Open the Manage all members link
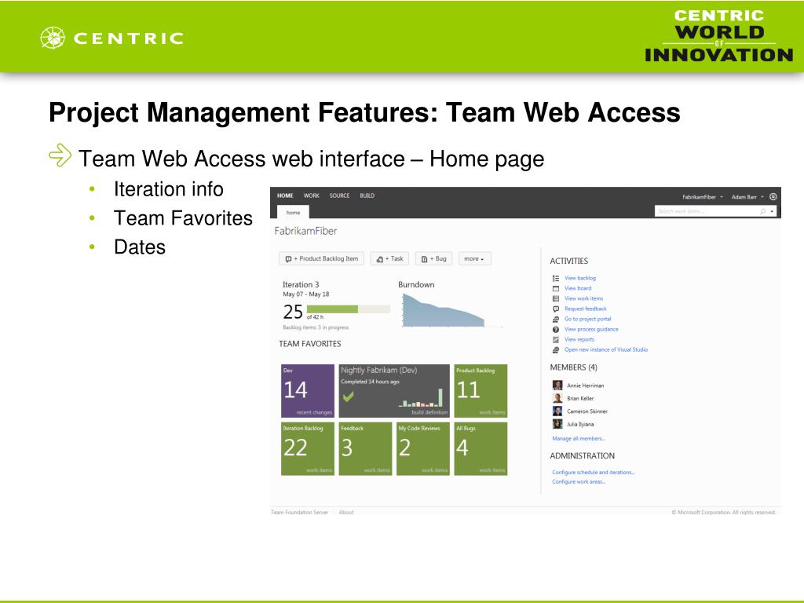 (579, 438)
